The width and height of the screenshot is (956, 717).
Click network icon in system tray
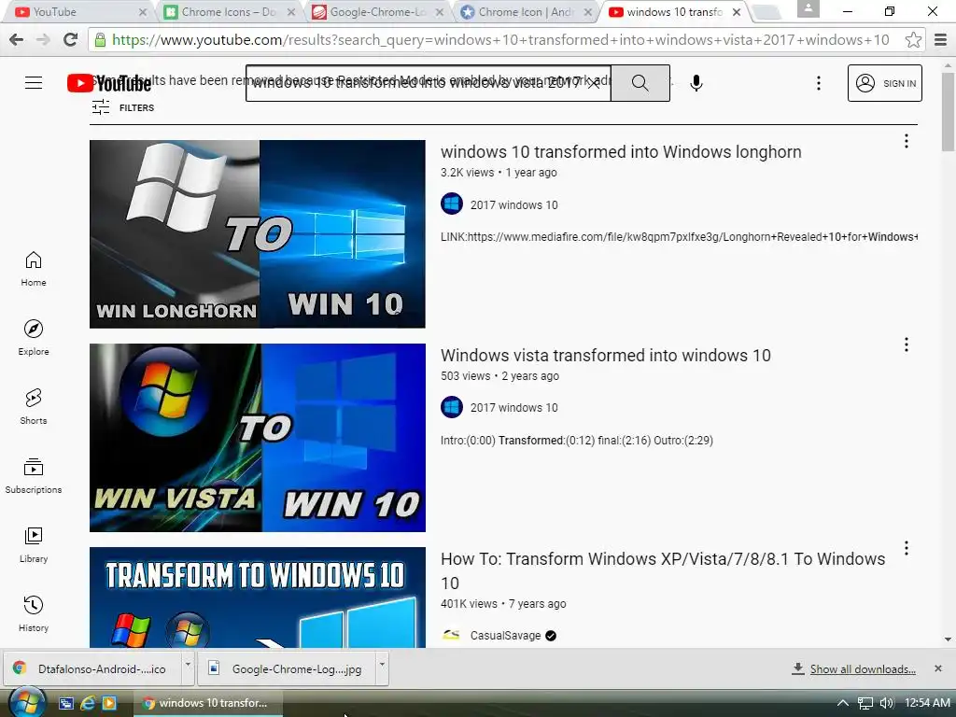click(x=865, y=704)
